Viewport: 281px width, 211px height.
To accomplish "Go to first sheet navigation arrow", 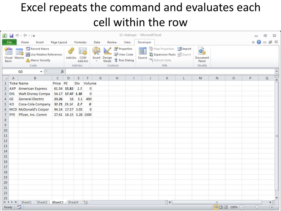I will [x=4, y=202].
